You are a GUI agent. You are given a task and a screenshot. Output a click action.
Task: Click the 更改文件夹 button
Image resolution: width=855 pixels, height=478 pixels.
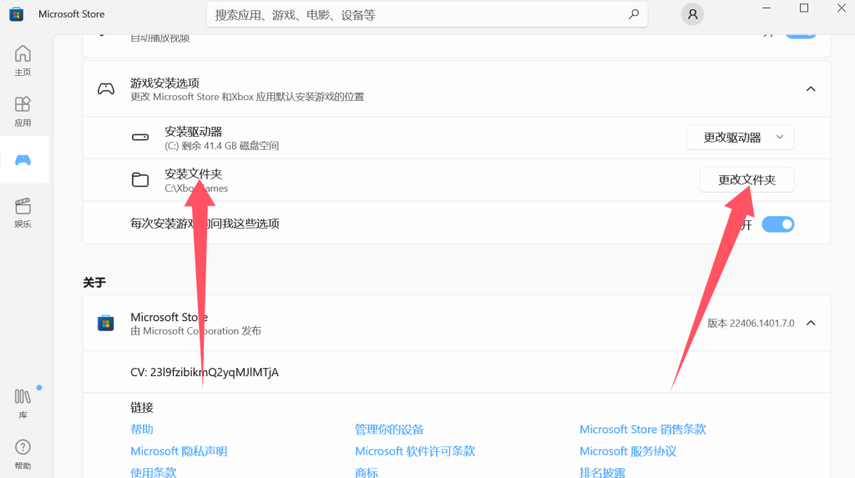tap(747, 180)
